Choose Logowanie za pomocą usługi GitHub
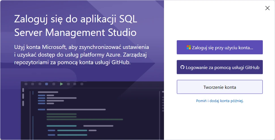The width and height of the screenshot is (275, 140). click(x=219, y=67)
